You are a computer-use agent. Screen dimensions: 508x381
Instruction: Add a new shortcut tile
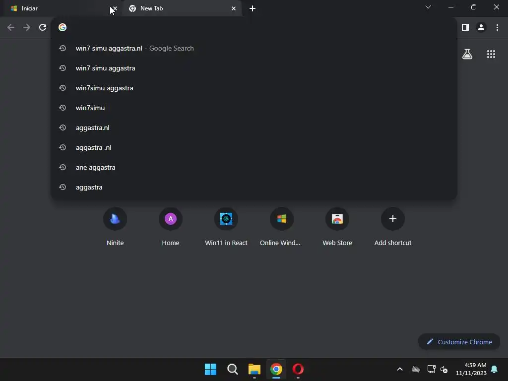click(393, 227)
